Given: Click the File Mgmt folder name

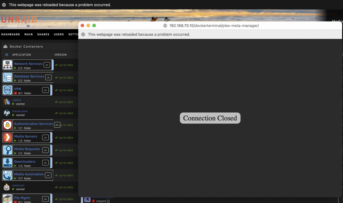Looking at the screenshot, I should pyautogui.click(x=22, y=198).
